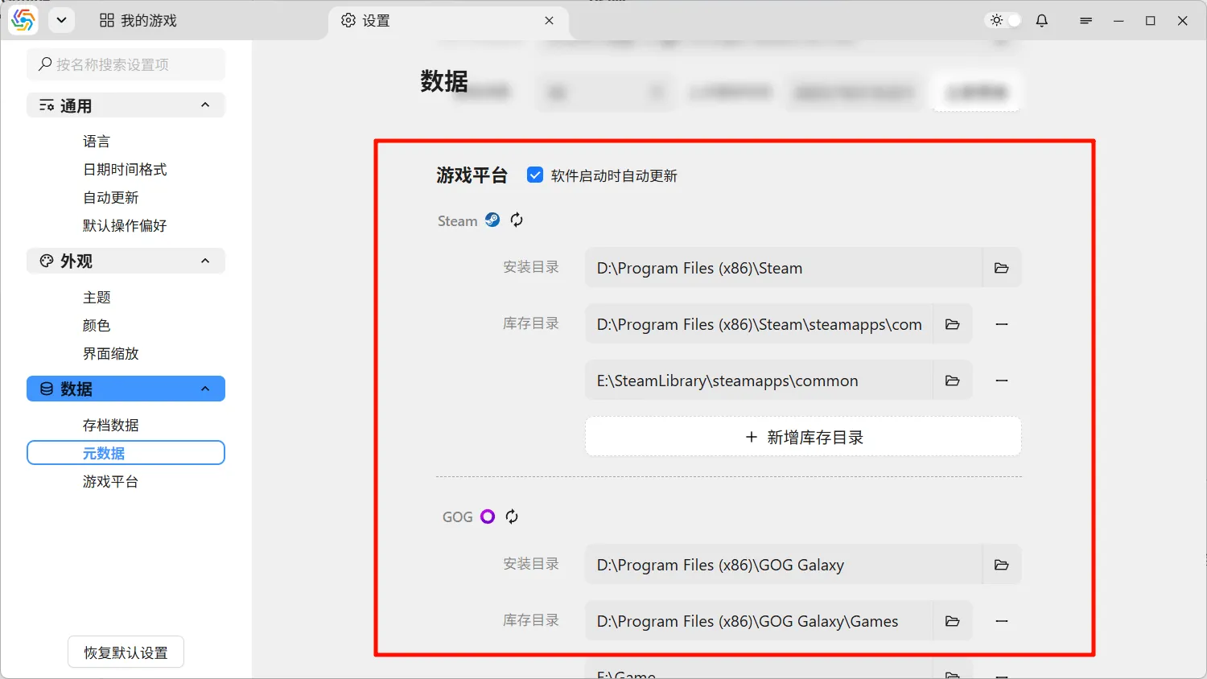
Task: Browse folder for Steam install directory
Action: [1001, 268]
